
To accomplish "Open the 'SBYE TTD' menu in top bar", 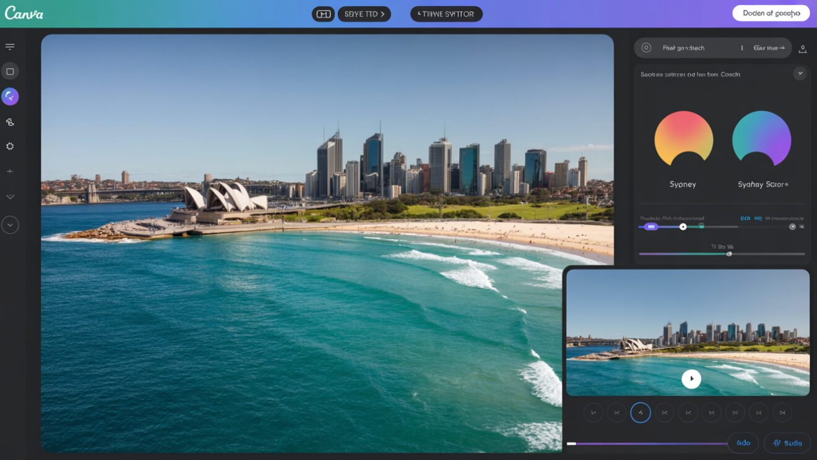I will pyautogui.click(x=364, y=14).
